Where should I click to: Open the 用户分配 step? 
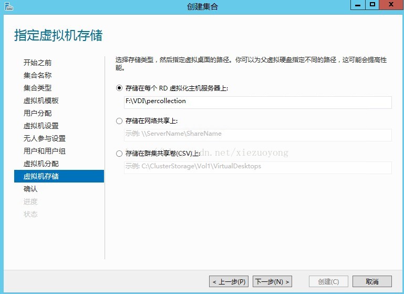click(37, 113)
